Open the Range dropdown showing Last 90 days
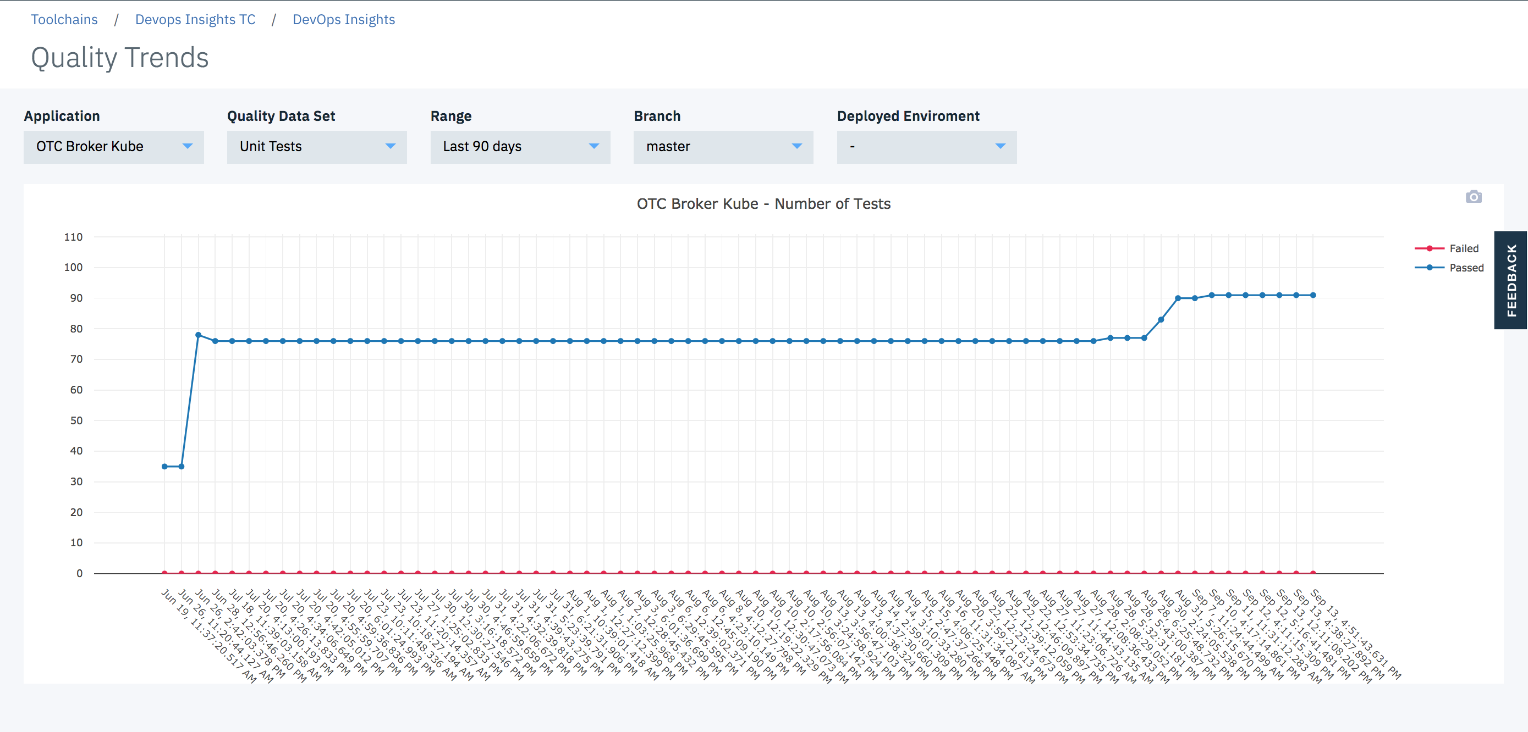The height and width of the screenshot is (732, 1528). [x=520, y=146]
